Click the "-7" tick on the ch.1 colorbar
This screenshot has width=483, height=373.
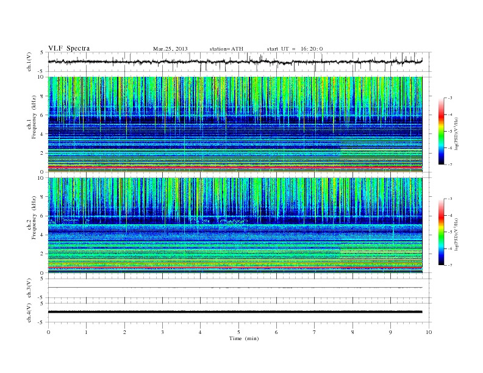[450, 165]
